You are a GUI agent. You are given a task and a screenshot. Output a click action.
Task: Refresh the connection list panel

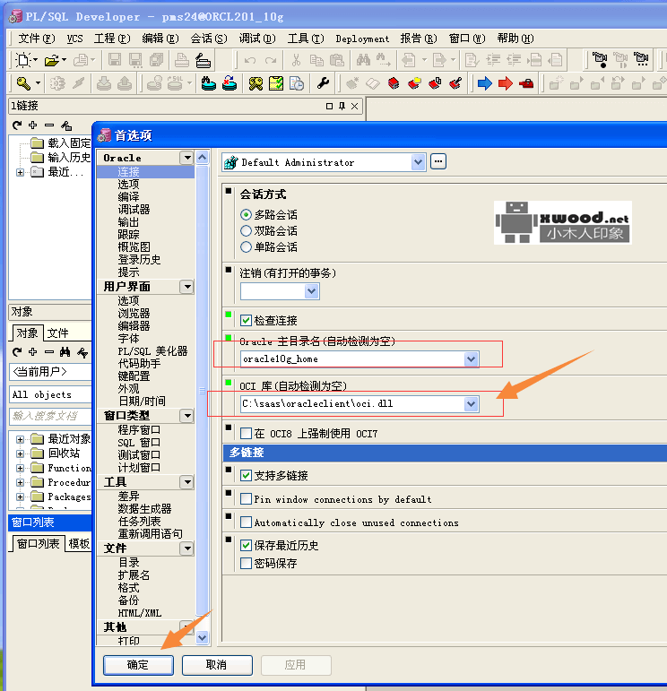[17, 125]
